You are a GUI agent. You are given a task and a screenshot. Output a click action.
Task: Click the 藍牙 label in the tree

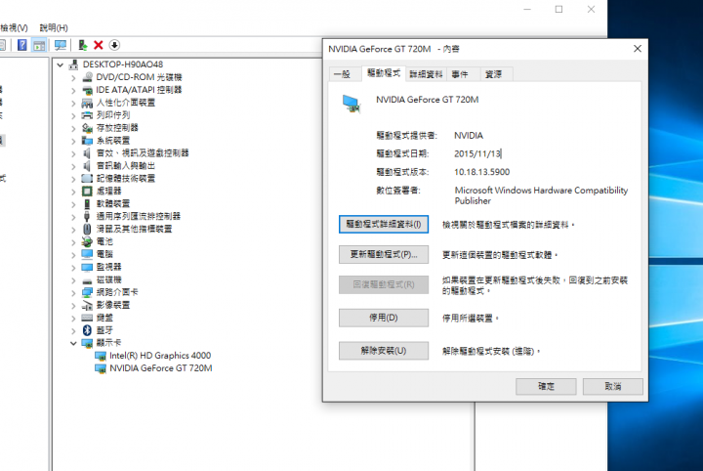[104, 330]
